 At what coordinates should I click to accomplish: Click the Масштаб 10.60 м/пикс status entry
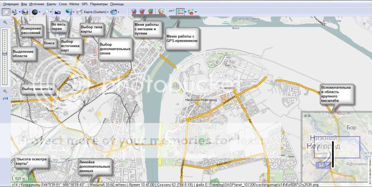108,184
